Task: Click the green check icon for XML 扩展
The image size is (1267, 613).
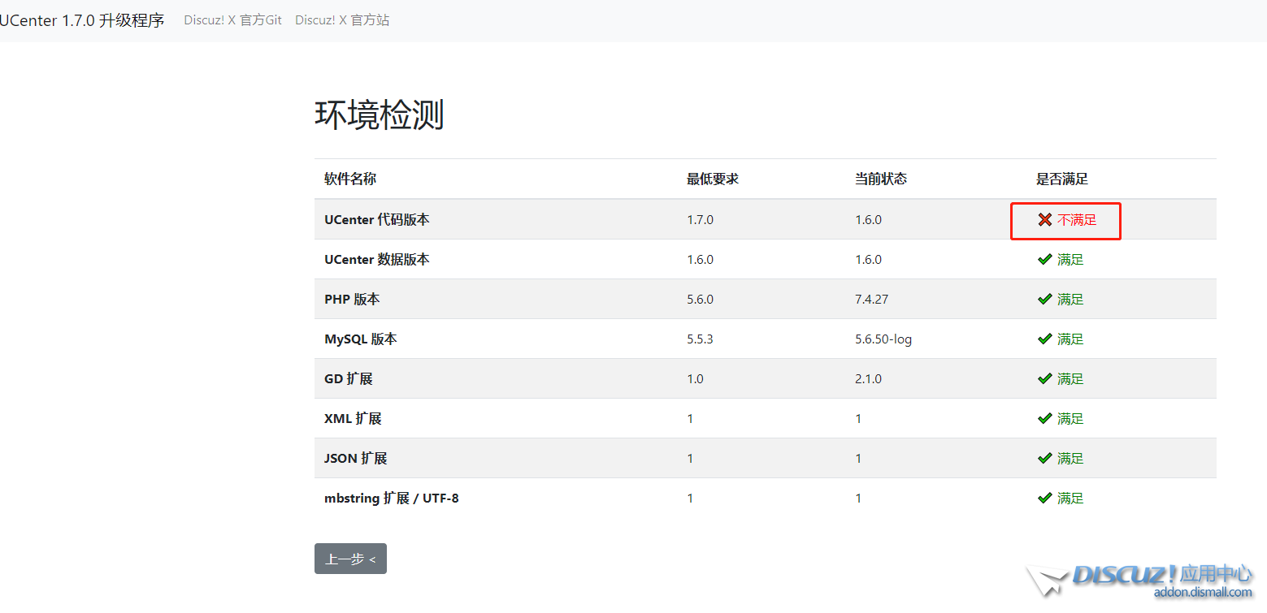Action: click(x=1044, y=418)
